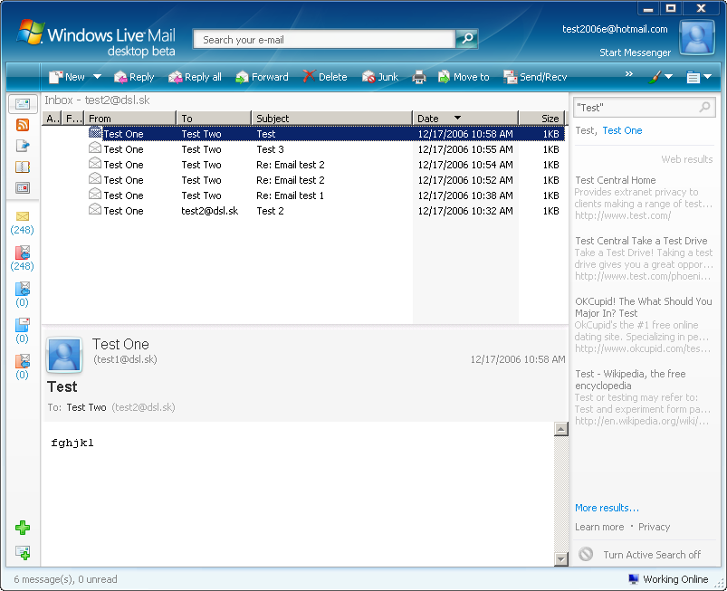Click the flag column header F...
Screen dimensions: 727x591
(72, 119)
